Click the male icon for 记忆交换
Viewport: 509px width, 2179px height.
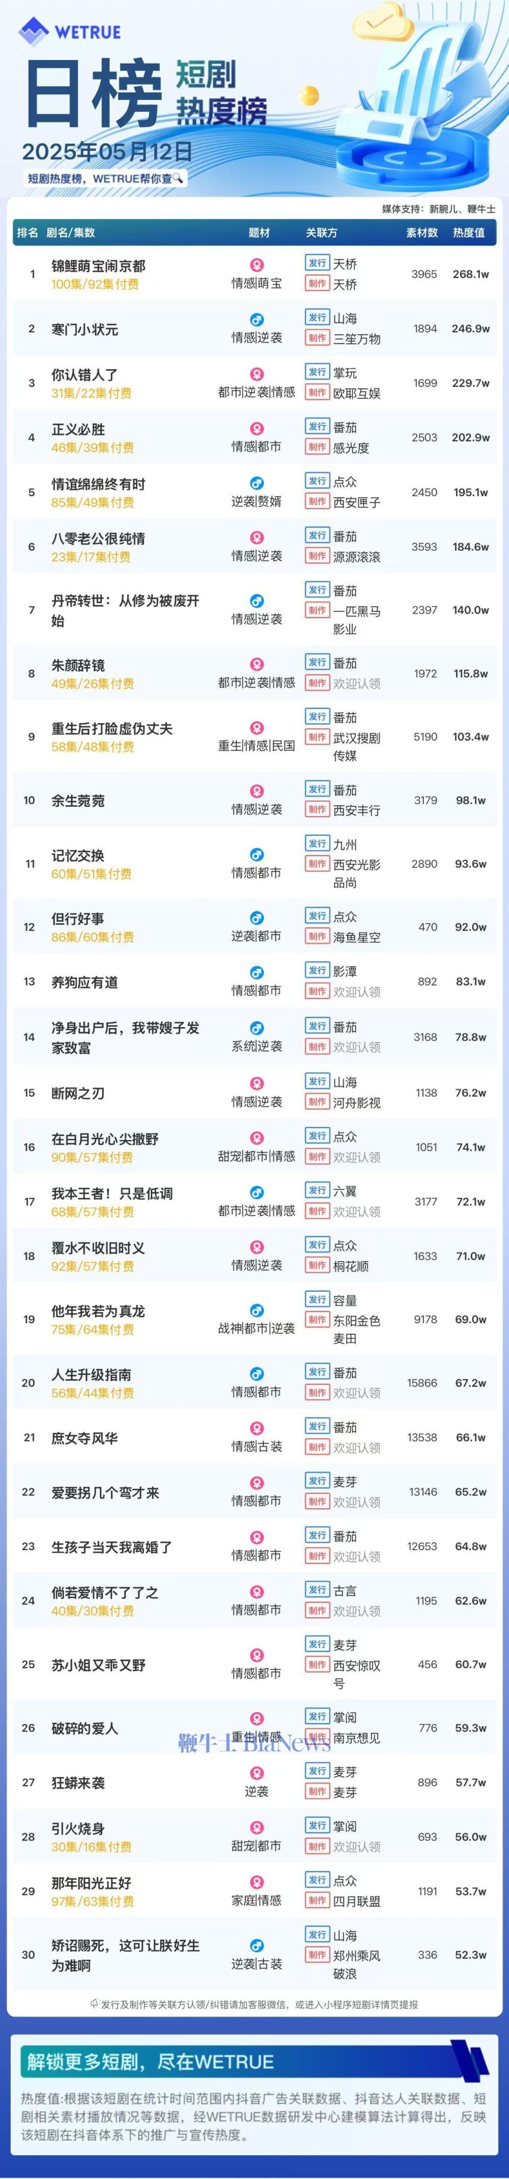point(256,855)
